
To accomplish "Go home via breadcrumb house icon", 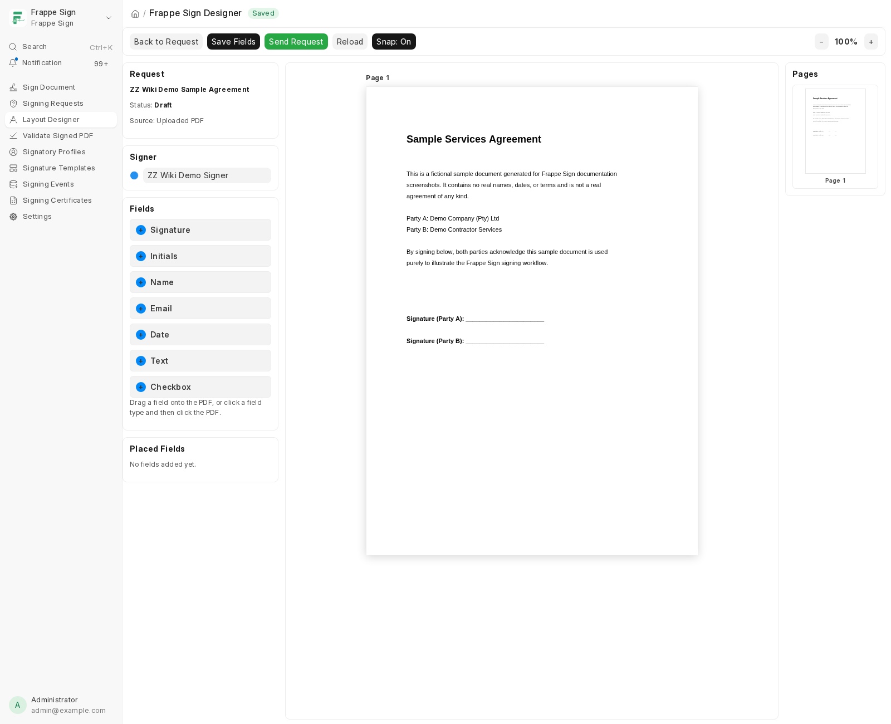I will pos(135,14).
